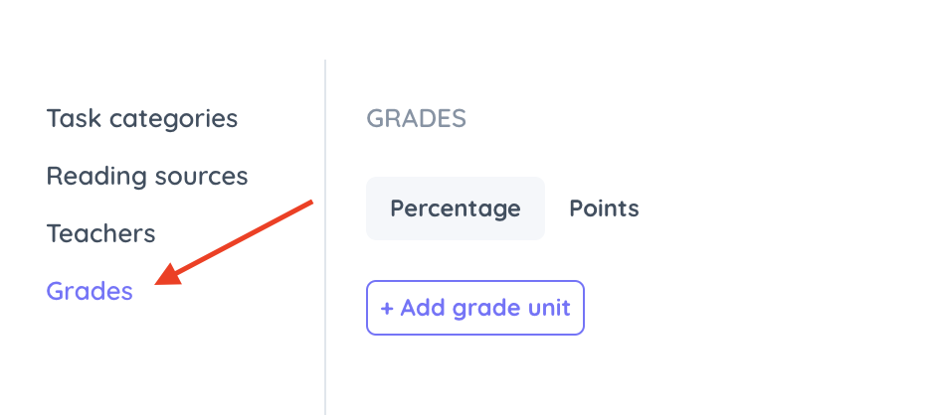Viewport: 931px width, 415px height.
Task: Go to the Reading sources section
Action: [147, 176]
